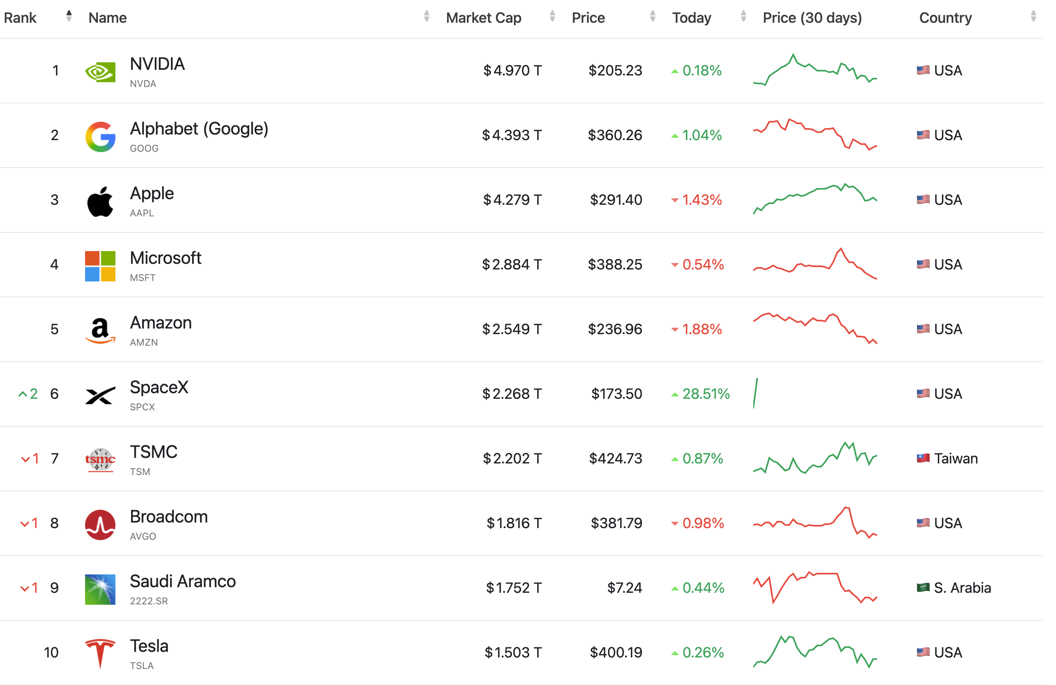This screenshot has width=1056, height=685.
Task: Click the red down triangle beside 1.88%
Action: 675,329
